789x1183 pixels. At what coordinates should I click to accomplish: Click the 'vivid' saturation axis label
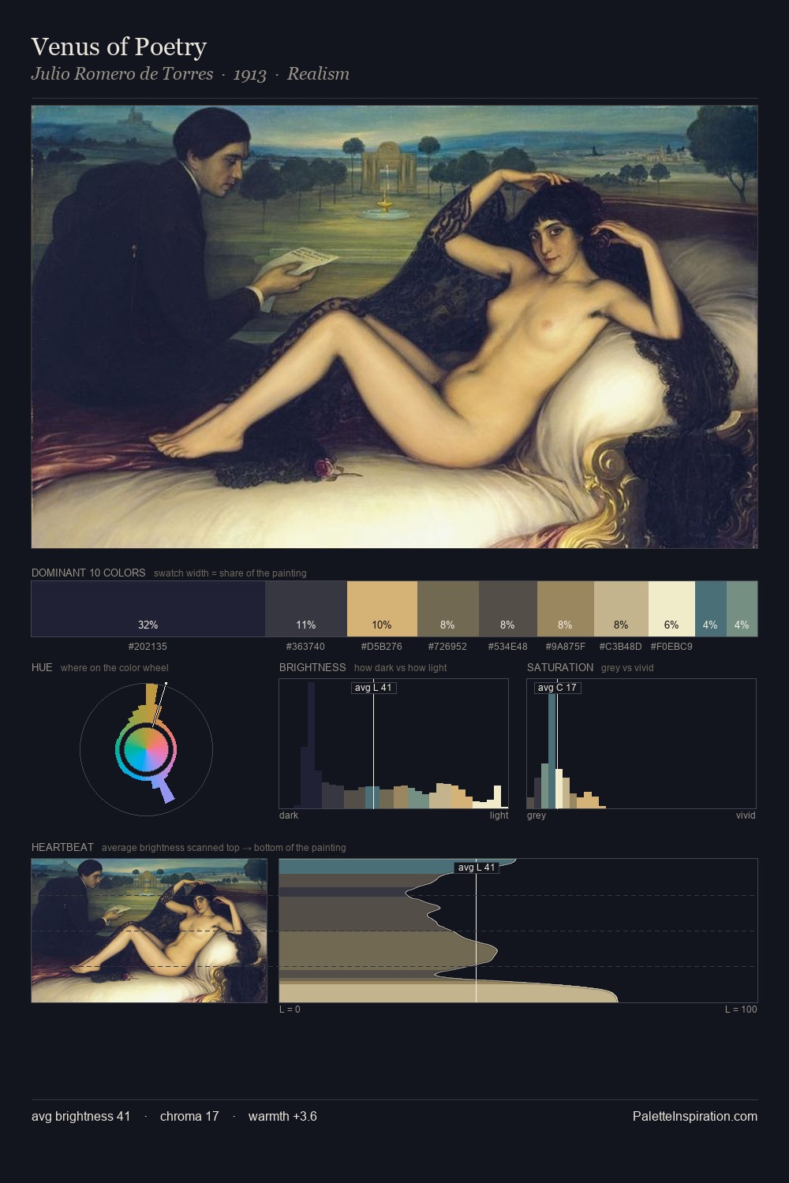point(746,815)
